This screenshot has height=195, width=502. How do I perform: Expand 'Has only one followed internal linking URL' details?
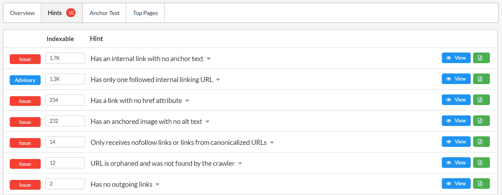(x=218, y=80)
